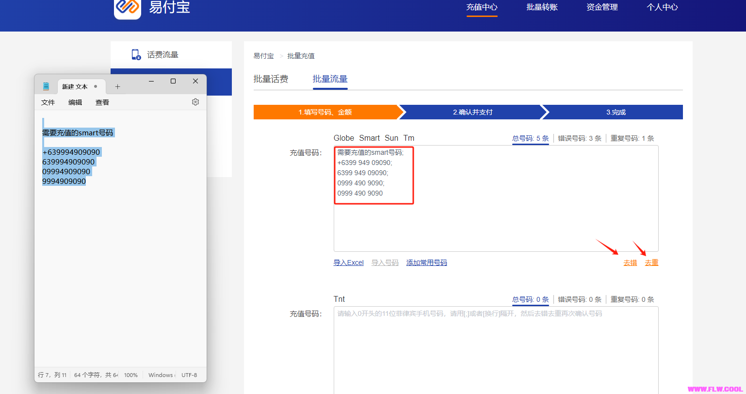Switch to the 批量话费 tab
The image size is (746, 394).
271,79
